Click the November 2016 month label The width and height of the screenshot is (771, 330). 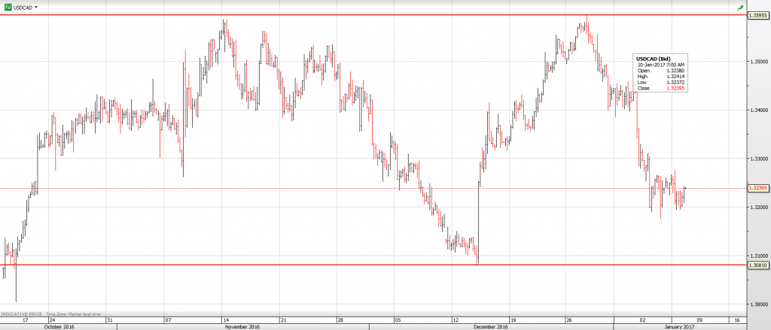click(242, 326)
